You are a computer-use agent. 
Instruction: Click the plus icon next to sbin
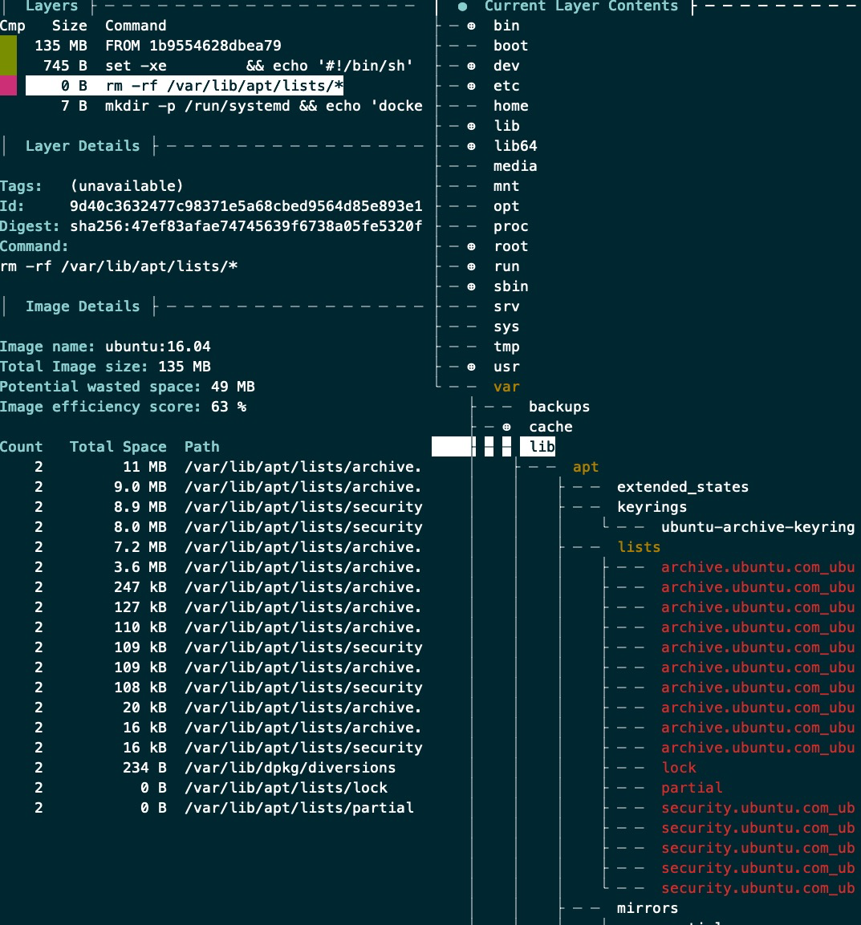[x=471, y=286]
